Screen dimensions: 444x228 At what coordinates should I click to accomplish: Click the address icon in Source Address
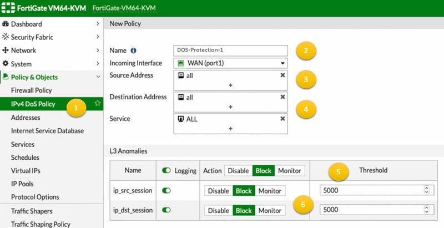(x=181, y=75)
